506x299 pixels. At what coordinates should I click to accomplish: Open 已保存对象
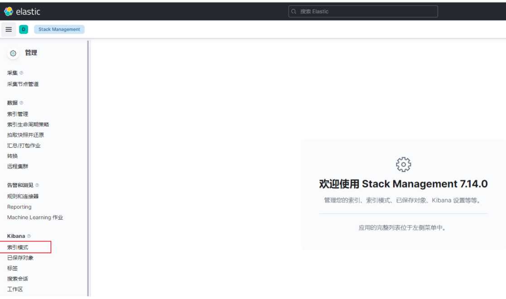point(20,258)
